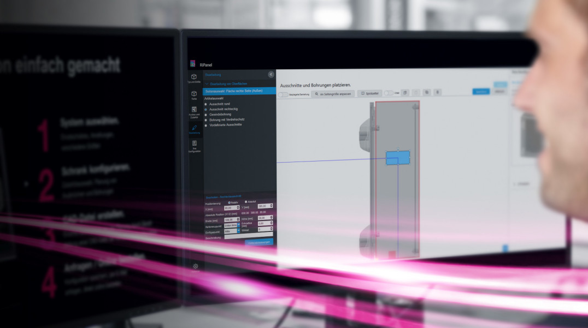Choose the Gewindebohrung radio option
Viewport: 588px width, 328px height.
coord(205,114)
